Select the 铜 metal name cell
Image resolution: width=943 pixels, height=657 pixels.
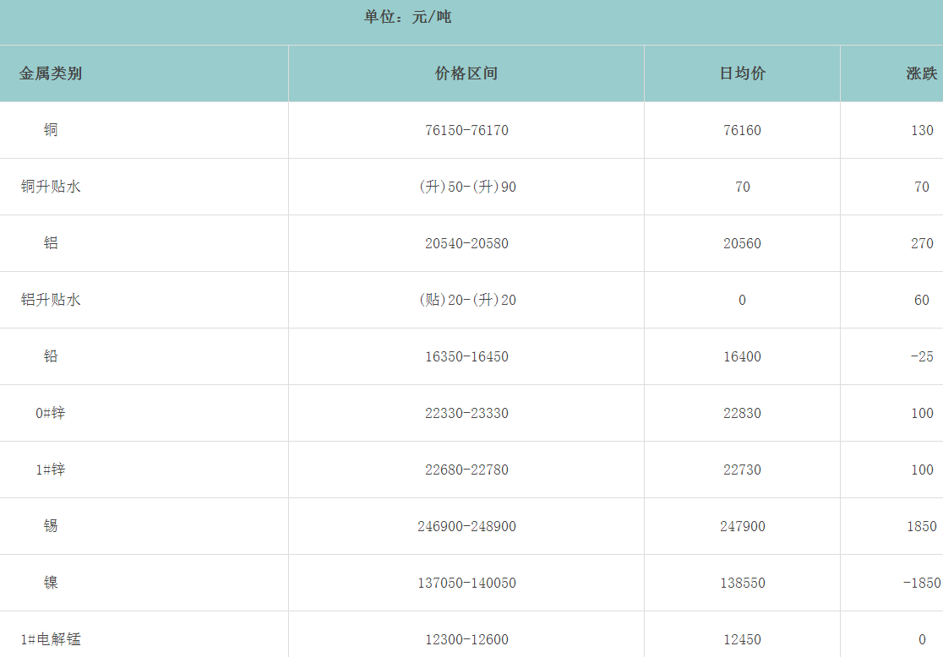point(51,130)
